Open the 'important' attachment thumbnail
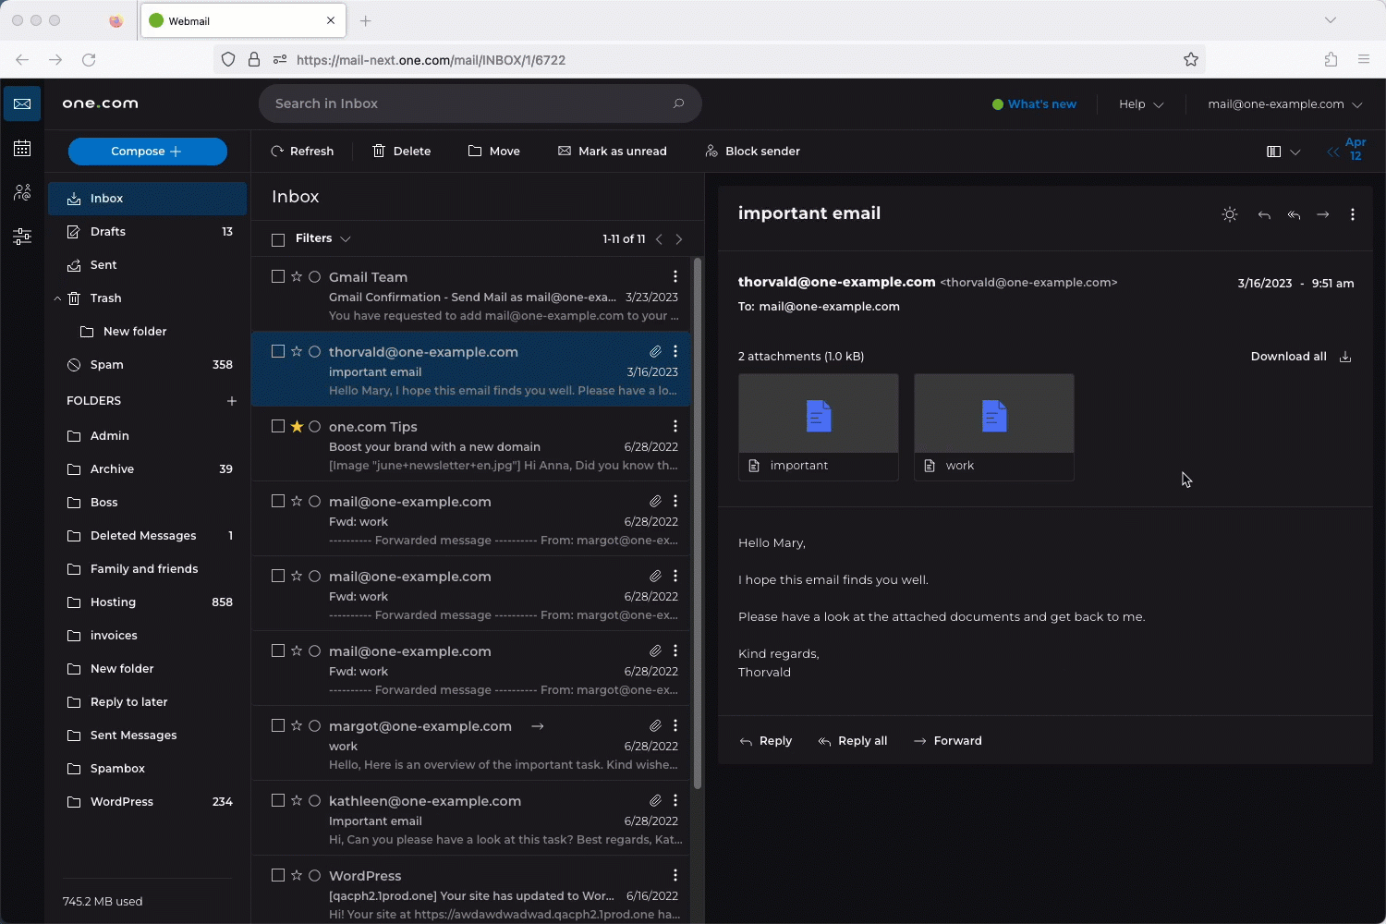 (818, 415)
